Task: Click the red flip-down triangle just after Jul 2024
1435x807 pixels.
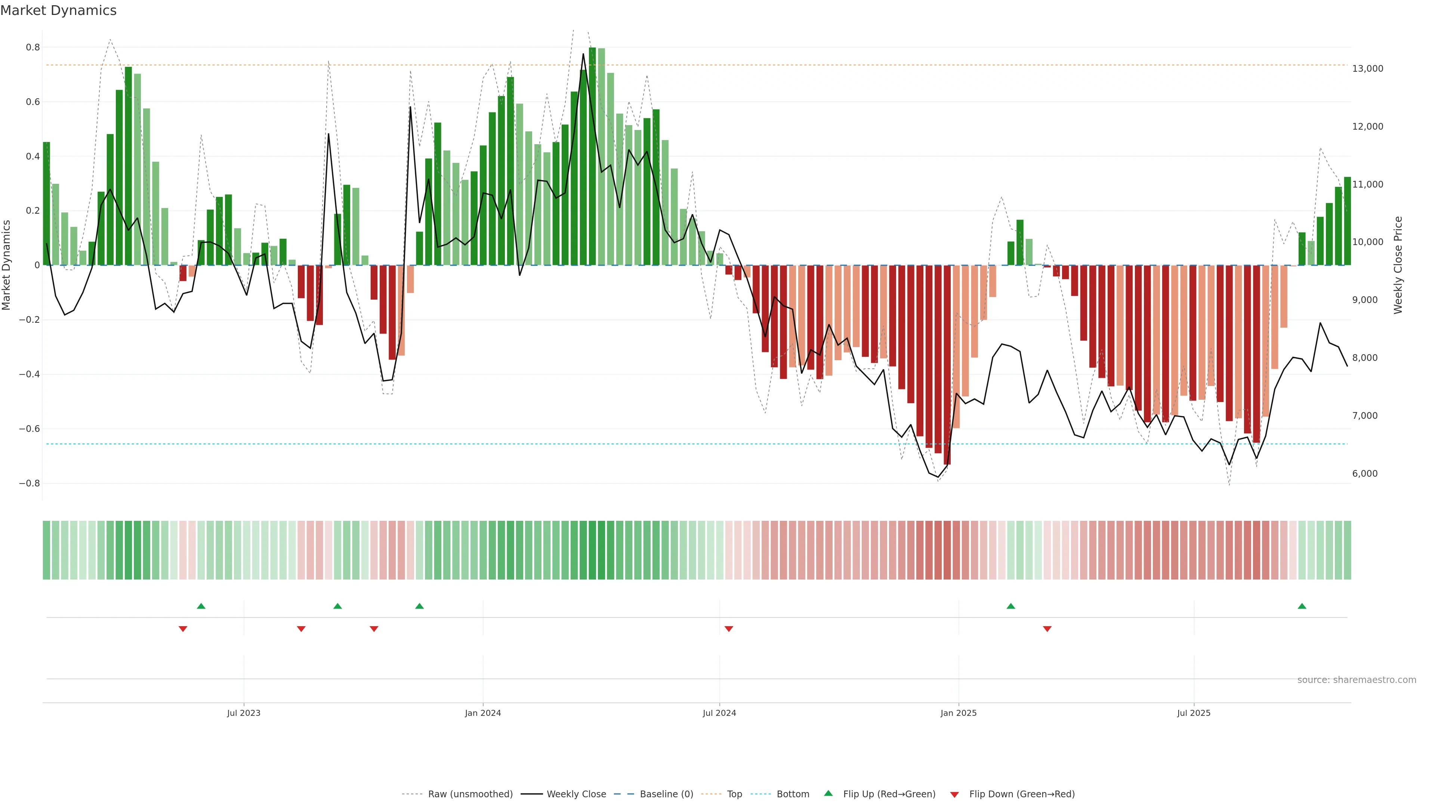Action: tap(729, 629)
